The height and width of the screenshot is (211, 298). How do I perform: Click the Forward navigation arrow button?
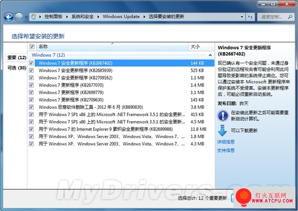[19, 17]
